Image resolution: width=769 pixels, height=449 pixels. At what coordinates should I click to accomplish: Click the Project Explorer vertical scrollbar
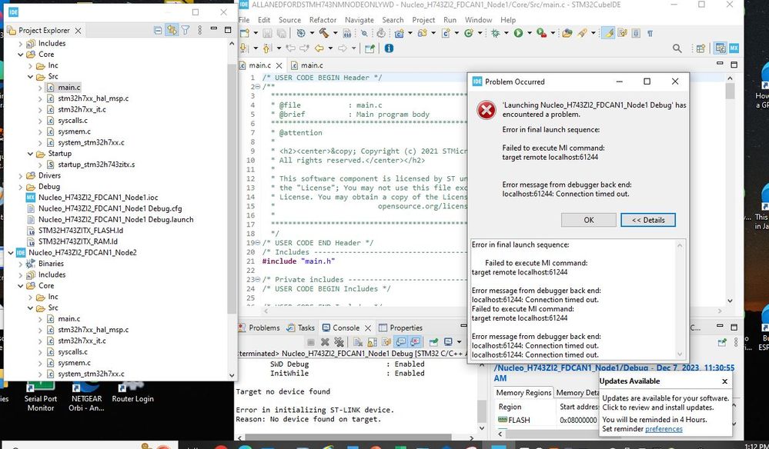tap(232, 188)
